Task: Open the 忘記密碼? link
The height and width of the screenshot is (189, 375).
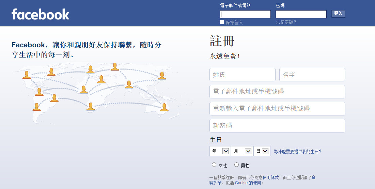Action: (286, 22)
